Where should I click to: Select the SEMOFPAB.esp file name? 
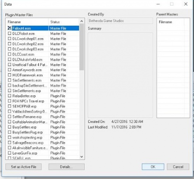[24, 106]
